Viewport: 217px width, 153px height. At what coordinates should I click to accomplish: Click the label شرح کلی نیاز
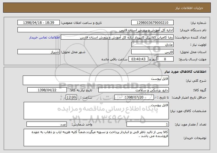pos(196,81)
